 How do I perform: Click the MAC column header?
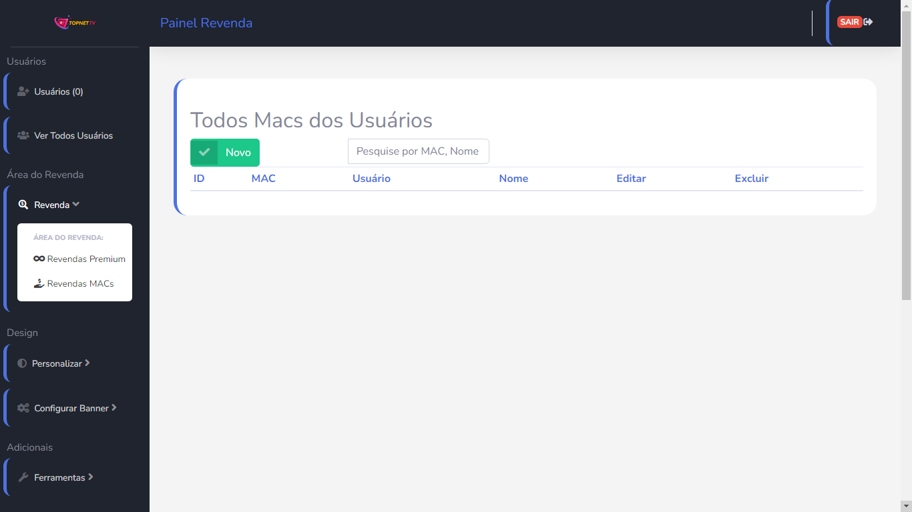(x=264, y=179)
